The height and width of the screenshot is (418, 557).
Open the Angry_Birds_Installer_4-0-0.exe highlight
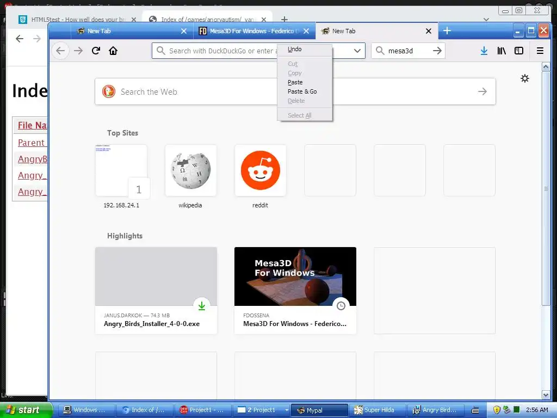point(156,291)
